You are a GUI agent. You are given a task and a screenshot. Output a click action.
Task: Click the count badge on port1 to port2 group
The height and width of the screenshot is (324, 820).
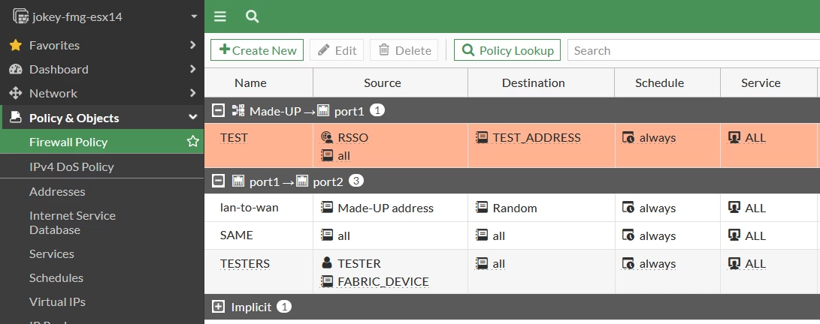click(x=356, y=181)
